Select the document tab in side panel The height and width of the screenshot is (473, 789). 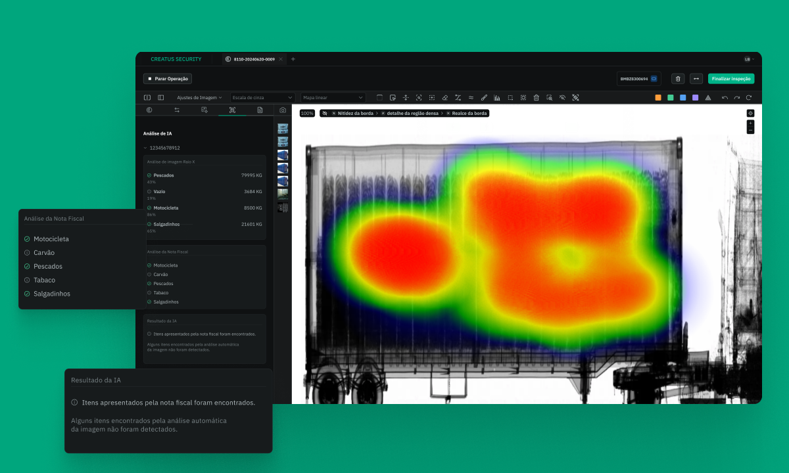tap(260, 110)
